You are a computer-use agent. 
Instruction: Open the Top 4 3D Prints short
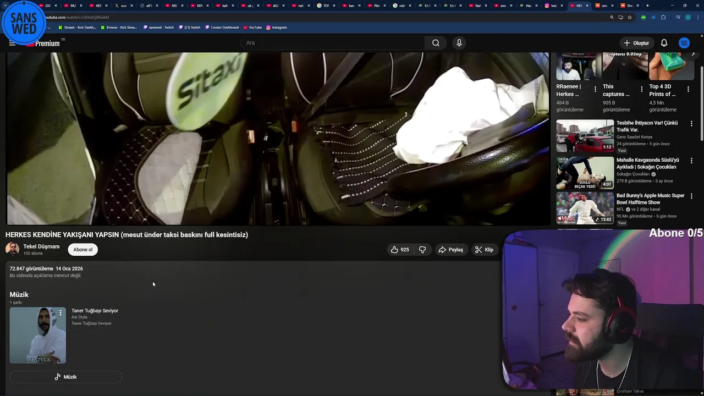pyautogui.click(x=672, y=67)
